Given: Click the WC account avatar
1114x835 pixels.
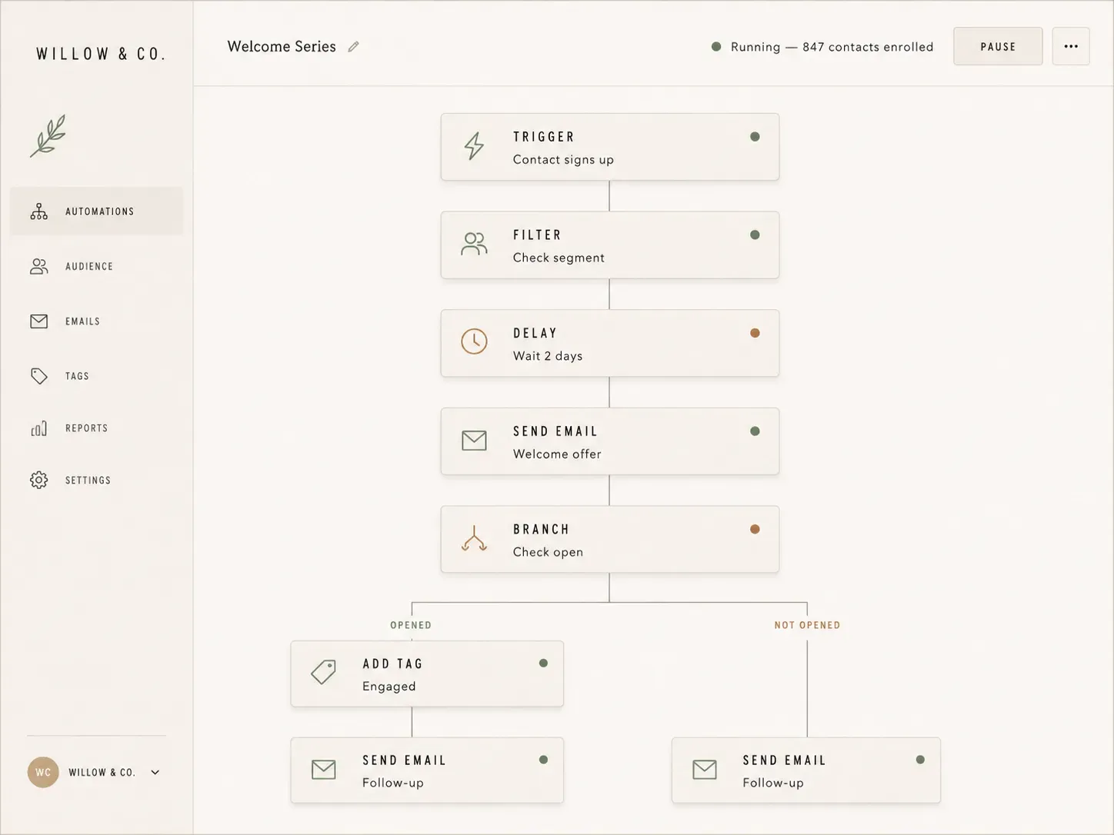Looking at the screenshot, I should pyautogui.click(x=43, y=773).
